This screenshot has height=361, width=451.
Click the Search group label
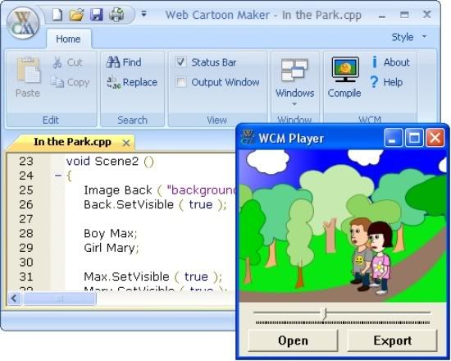coord(132,120)
